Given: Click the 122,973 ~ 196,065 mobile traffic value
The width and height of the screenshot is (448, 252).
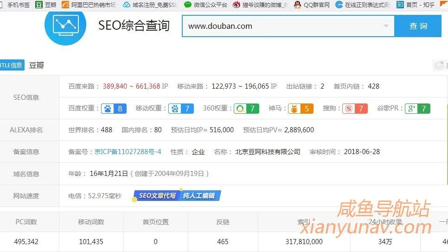Looking at the screenshot, I should click(x=240, y=86).
